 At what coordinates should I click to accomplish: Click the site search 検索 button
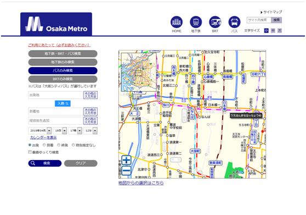tap(276, 20)
